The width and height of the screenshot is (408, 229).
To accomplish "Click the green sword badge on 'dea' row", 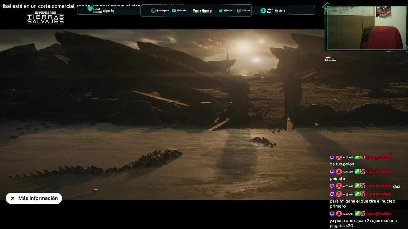I will pos(357,186).
